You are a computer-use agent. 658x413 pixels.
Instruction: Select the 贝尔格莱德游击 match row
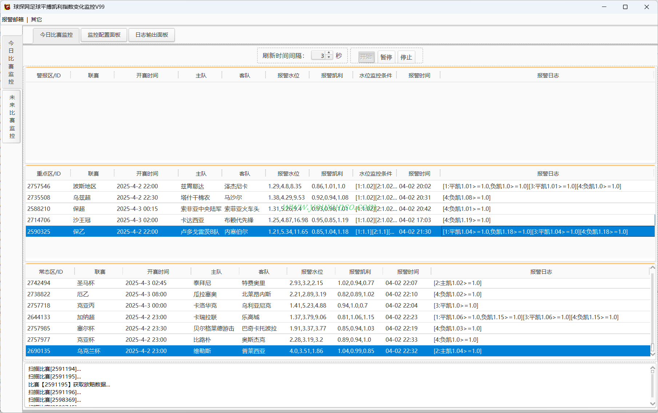338,328
